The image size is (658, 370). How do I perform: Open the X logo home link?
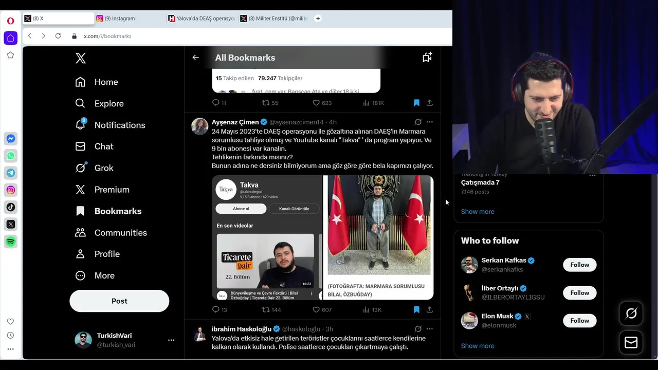click(x=80, y=58)
